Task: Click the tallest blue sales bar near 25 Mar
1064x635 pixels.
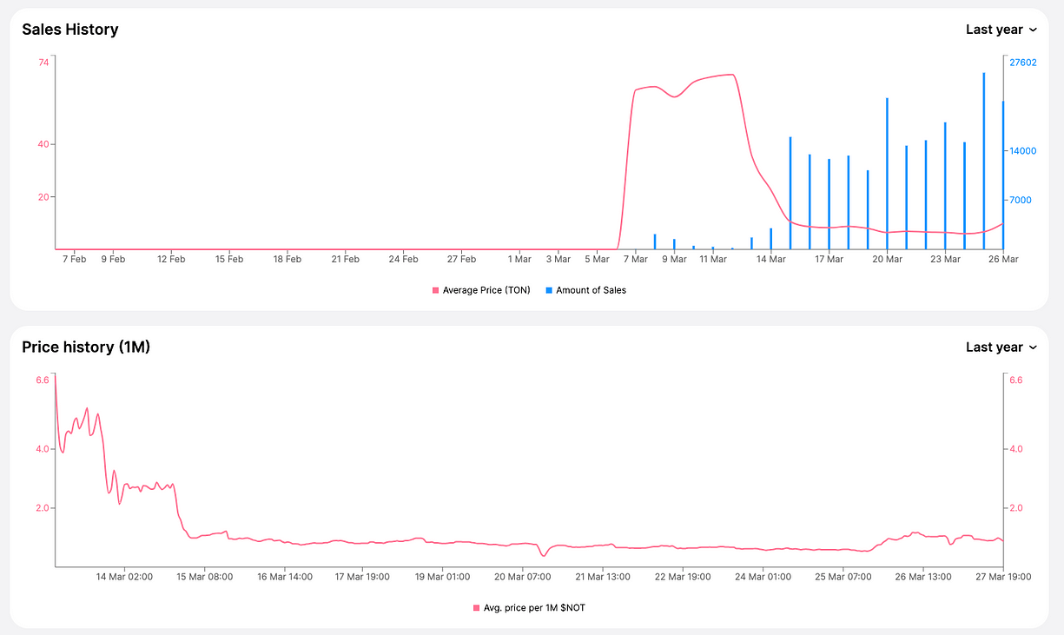Action: (983, 161)
